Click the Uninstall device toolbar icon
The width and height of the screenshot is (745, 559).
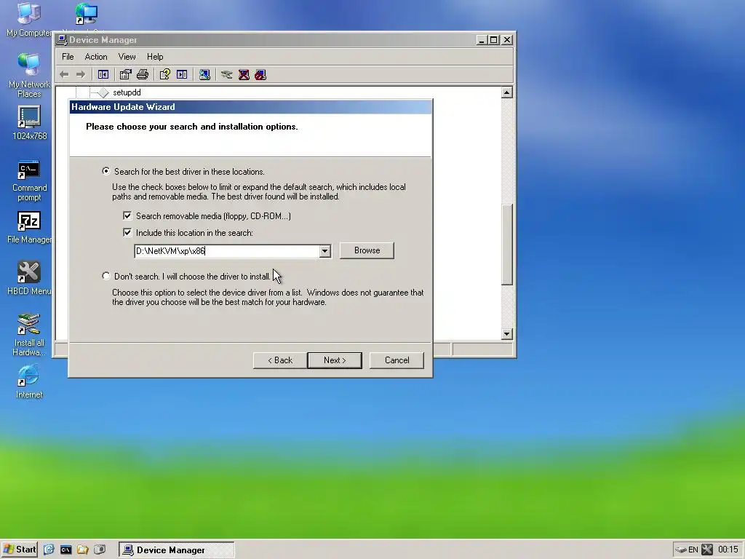click(244, 75)
